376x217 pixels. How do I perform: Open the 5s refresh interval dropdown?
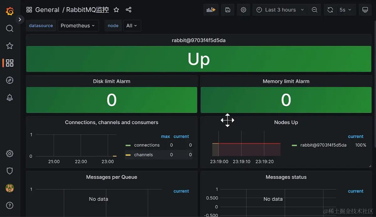pos(346,10)
